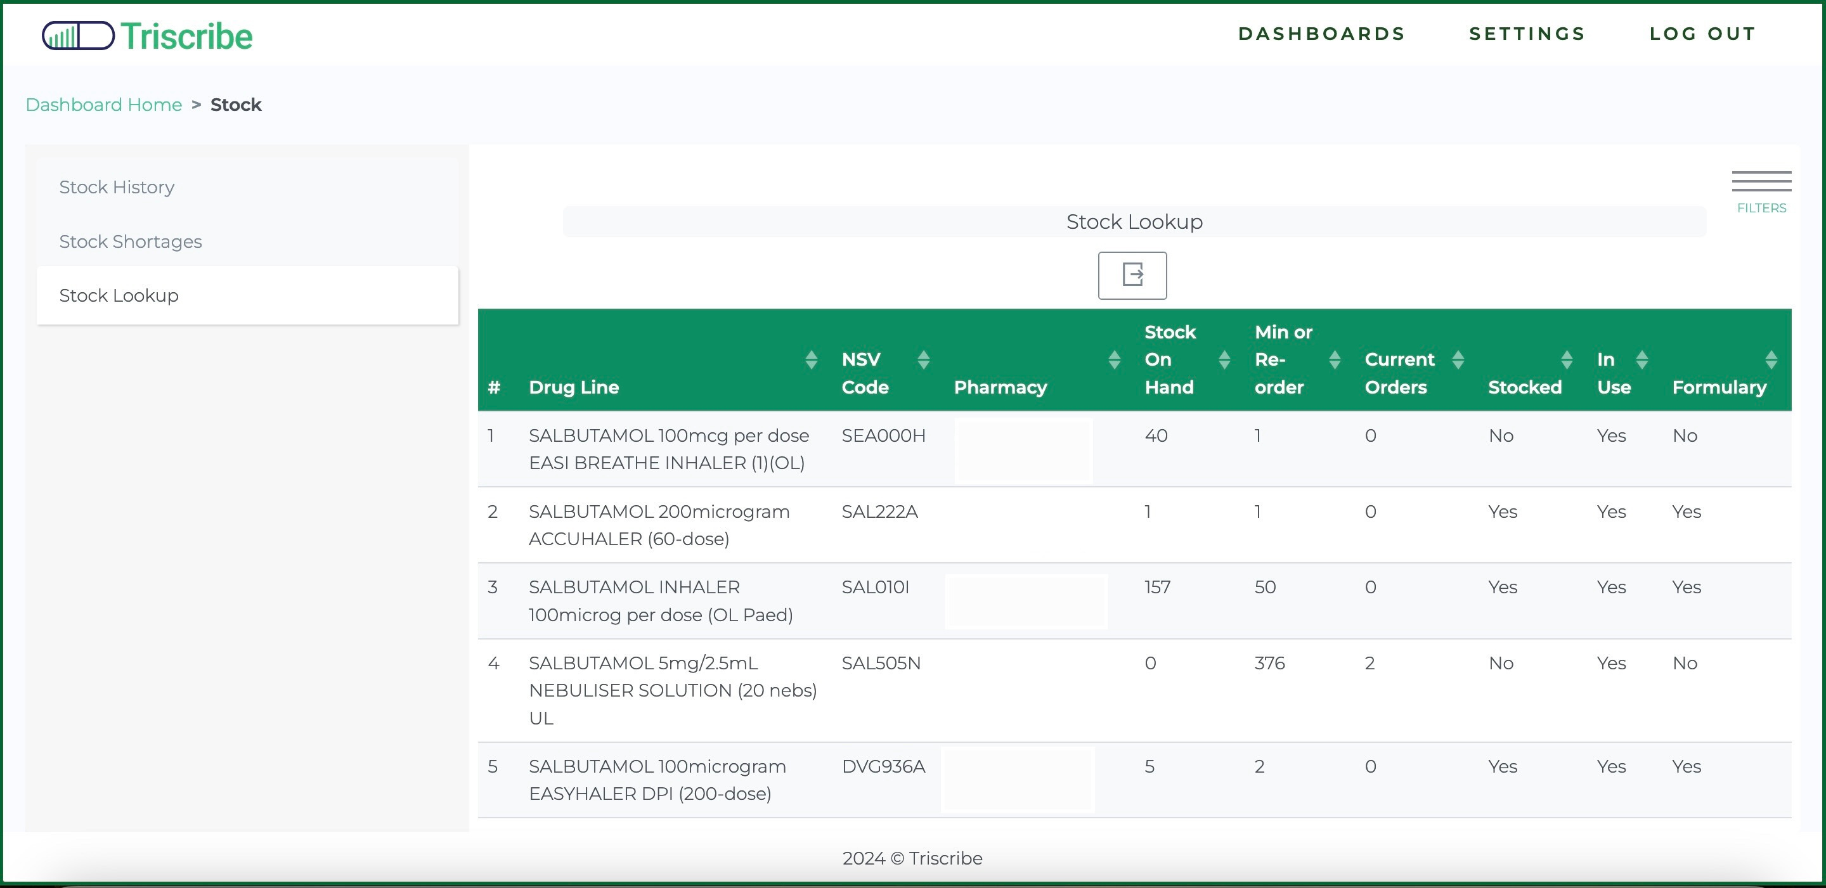The height and width of the screenshot is (888, 1826).
Task: Click the NSV Code column header
Action: coord(865,373)
